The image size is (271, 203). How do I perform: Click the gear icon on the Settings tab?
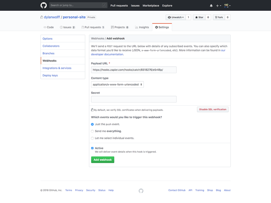(156, 27)
